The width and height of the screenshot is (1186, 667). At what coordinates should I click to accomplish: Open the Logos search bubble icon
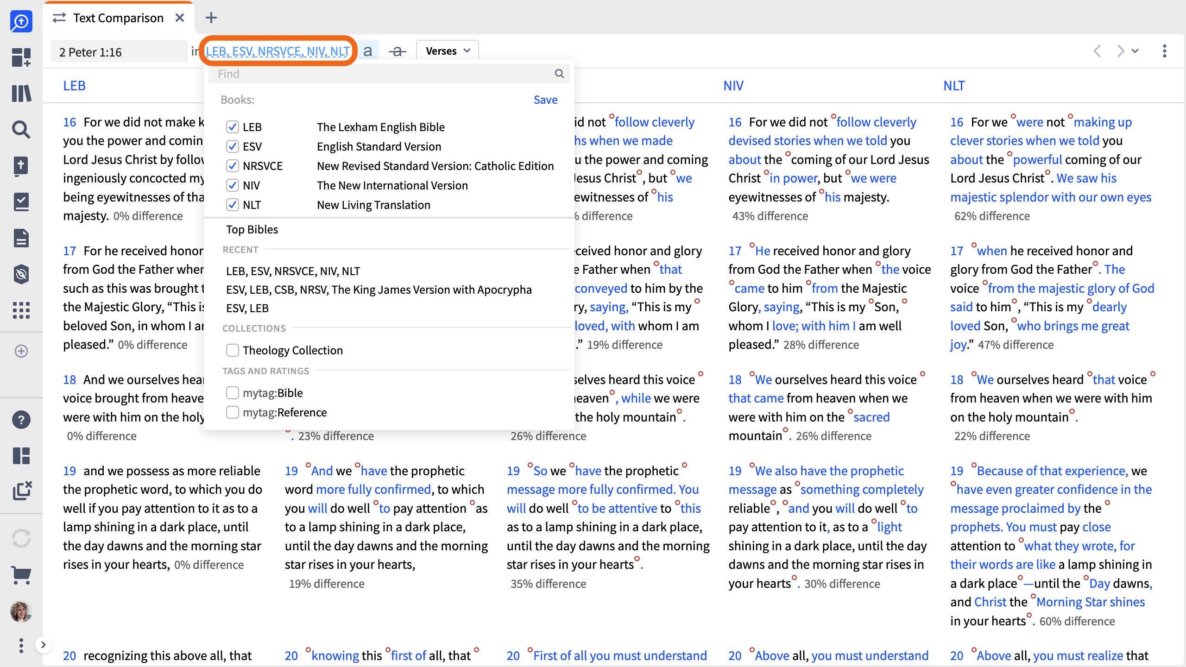21,21
